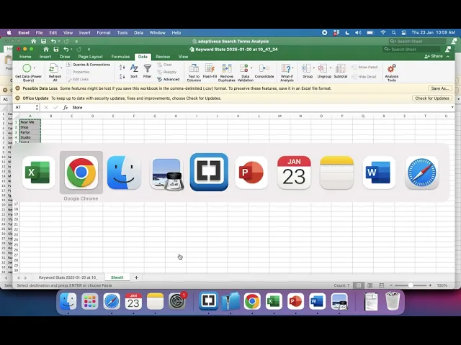This screenshot has width=461, height=345.
Task: Open the Insert ribbon tab
Action: 45,57
